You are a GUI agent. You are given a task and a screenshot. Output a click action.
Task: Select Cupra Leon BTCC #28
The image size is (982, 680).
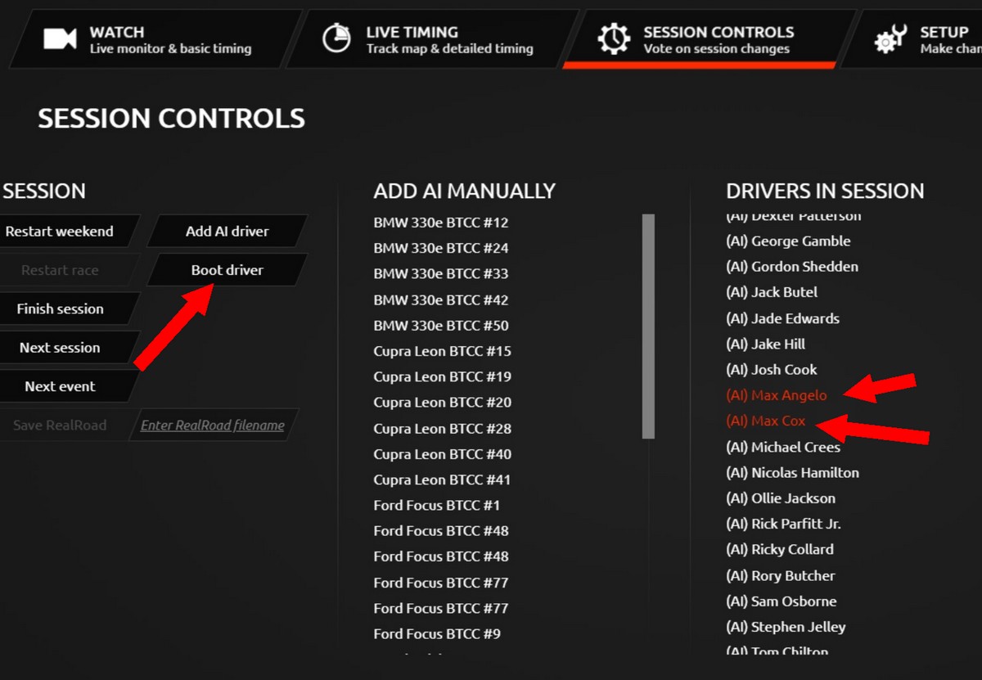pyautogui.click(x=443, y=428)
